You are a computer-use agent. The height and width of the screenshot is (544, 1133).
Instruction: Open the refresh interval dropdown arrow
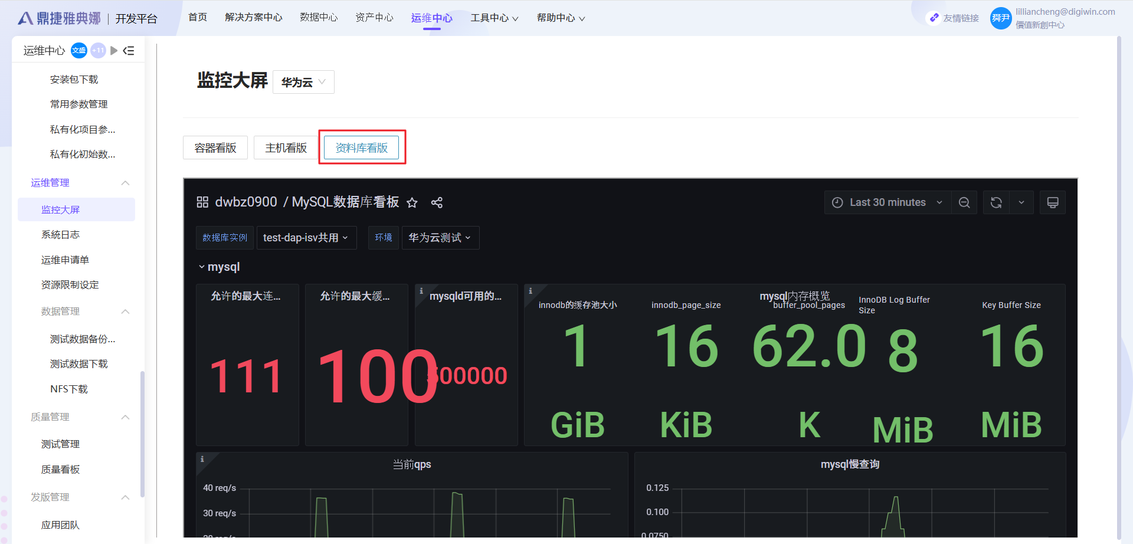(x=1021, y=202)
